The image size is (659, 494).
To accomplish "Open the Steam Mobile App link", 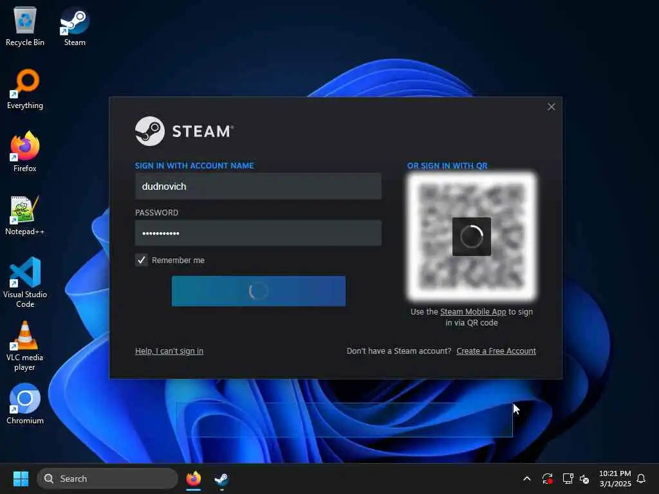I will (473, 312).
